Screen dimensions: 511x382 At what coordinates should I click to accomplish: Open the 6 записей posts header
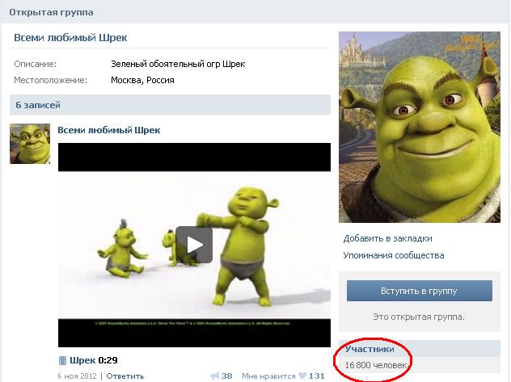(170, 105)
